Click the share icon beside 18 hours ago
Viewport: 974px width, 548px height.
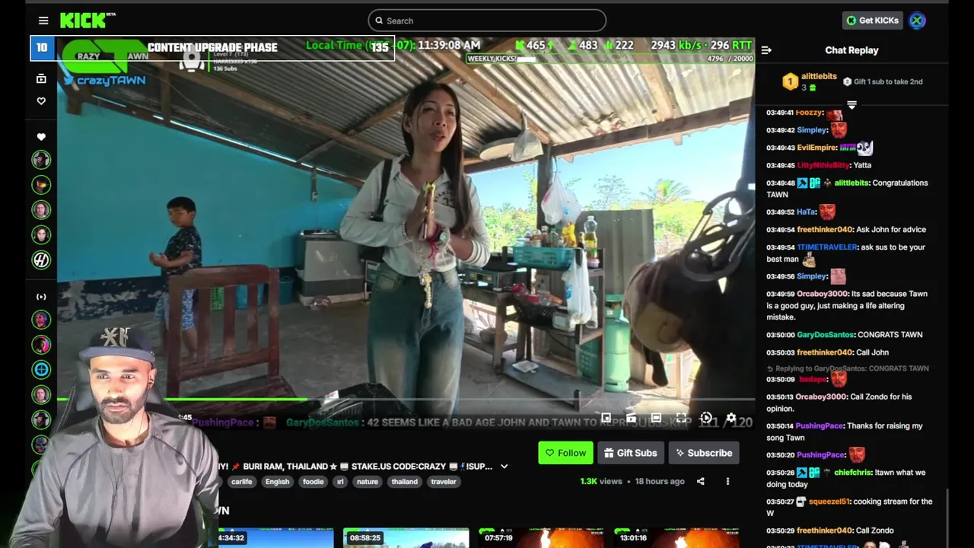tap(700, 481)
